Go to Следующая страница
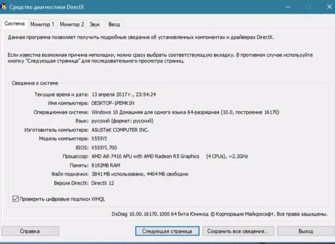This screenshot has height=244, width=335. pos(167,231)
